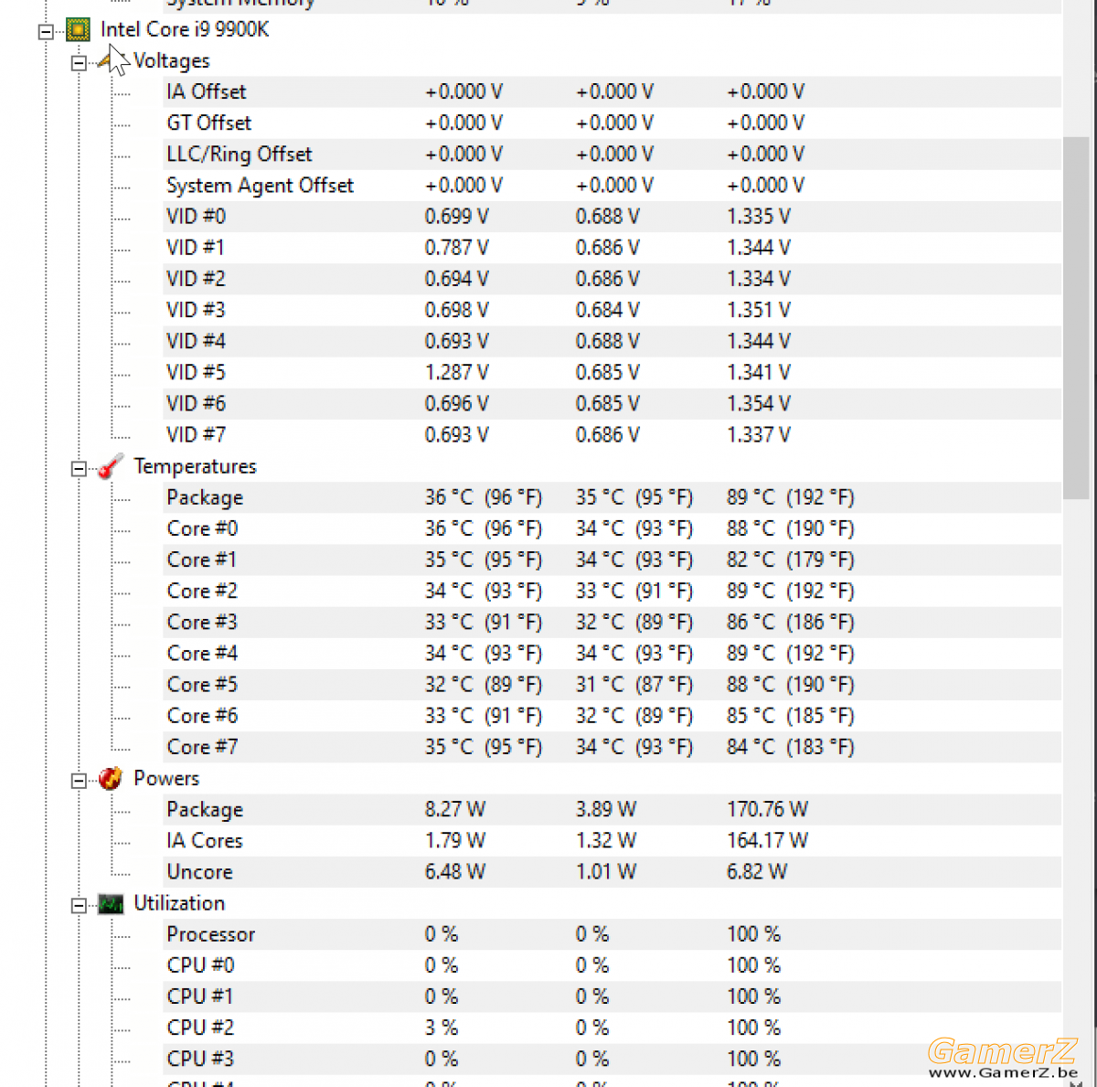This screenshot has height=1087, width=1097.
Task: Select the Core #4 temperature row
Action: pyautogui.click(x=611, y=653)
